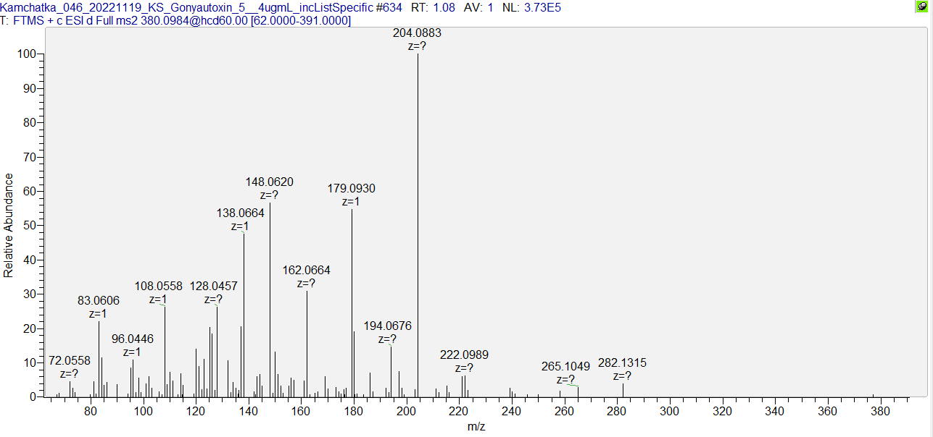Click the spectrum file name header text

coord(202,7)
